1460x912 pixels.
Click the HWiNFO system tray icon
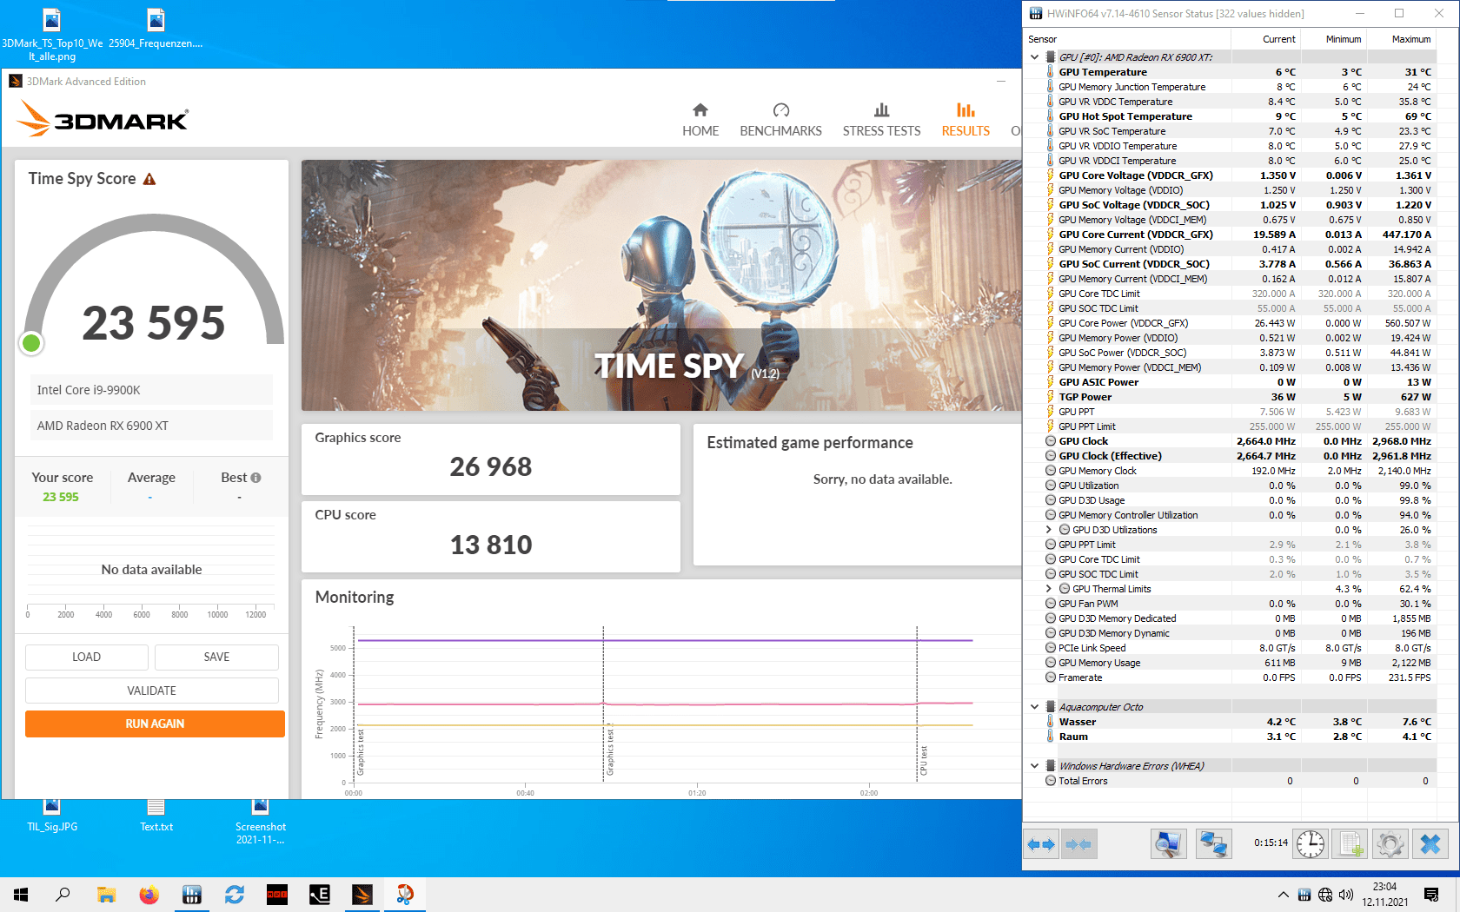pyautogui.click(x=1304, y=895)
